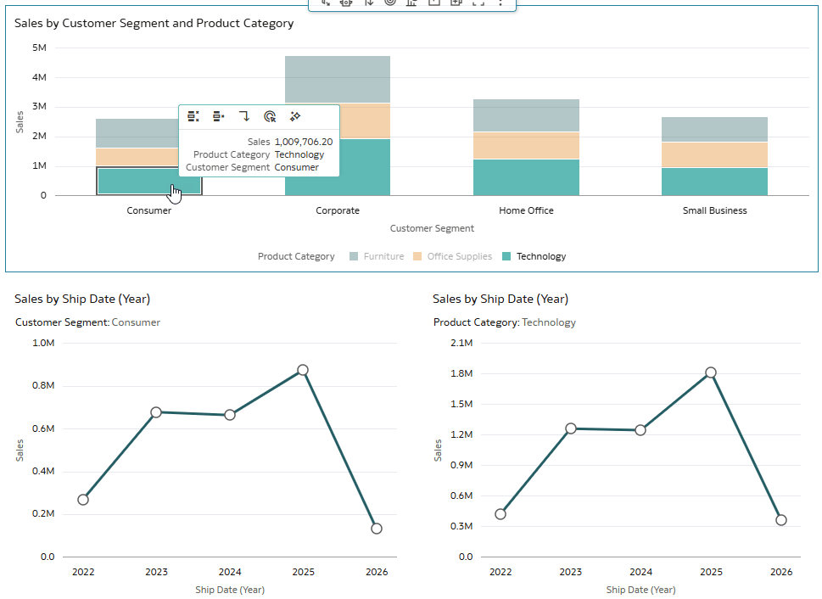Click the 2023 data point in Technology line chart

571,428
